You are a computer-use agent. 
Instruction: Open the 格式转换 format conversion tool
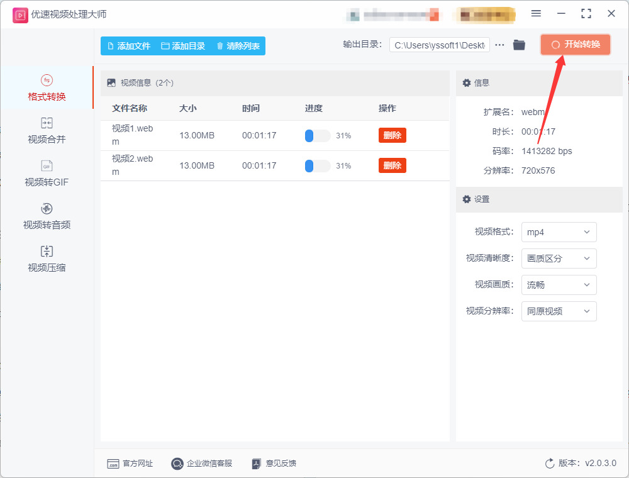[x=47, y=88]
